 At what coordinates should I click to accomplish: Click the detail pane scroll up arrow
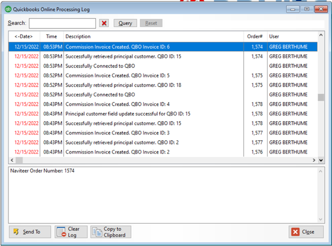click(321, 171)
